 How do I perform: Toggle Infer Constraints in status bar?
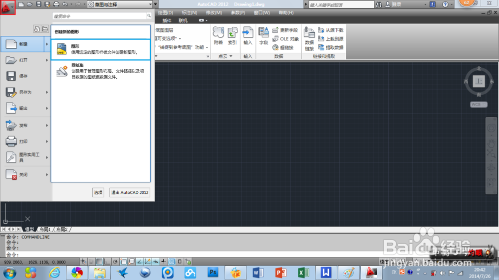[x=83, y=262]
